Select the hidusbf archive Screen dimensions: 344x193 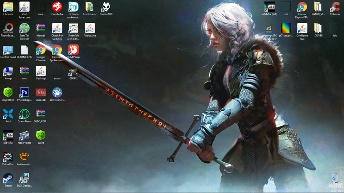40,28
